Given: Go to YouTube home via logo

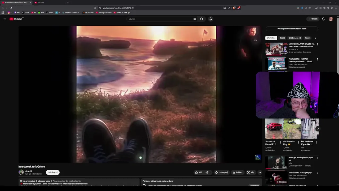Looking at the screenshot, I should click(x=16, y=19).
